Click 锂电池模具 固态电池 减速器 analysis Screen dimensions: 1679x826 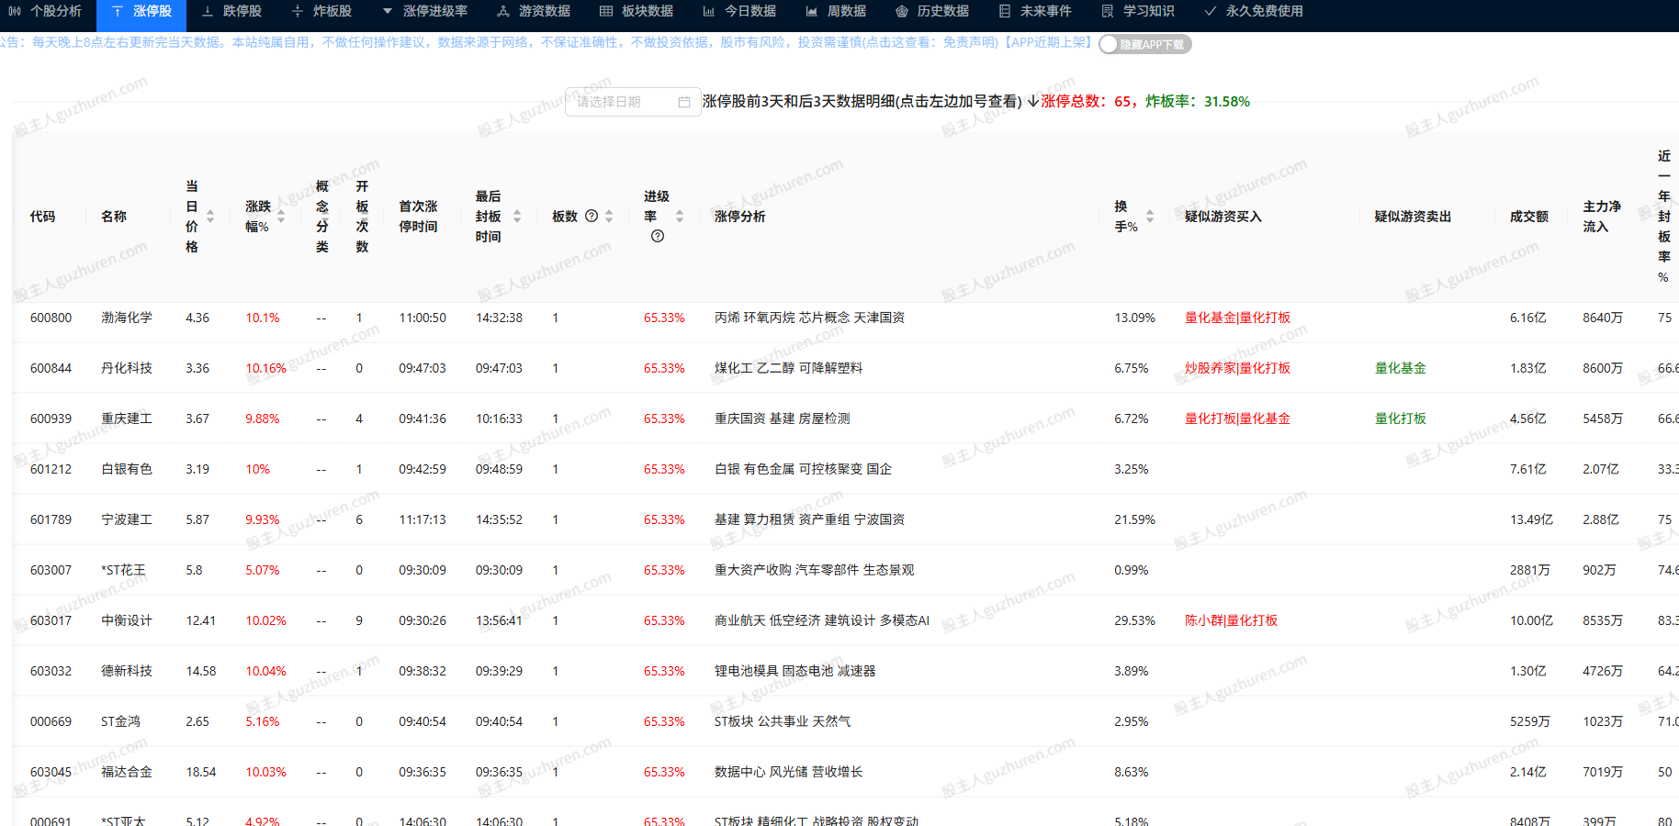pyautogui.click(x=794, y=671)
